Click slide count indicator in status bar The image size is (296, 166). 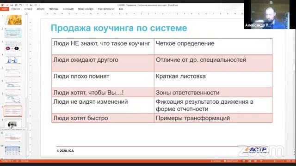(7, 161)
